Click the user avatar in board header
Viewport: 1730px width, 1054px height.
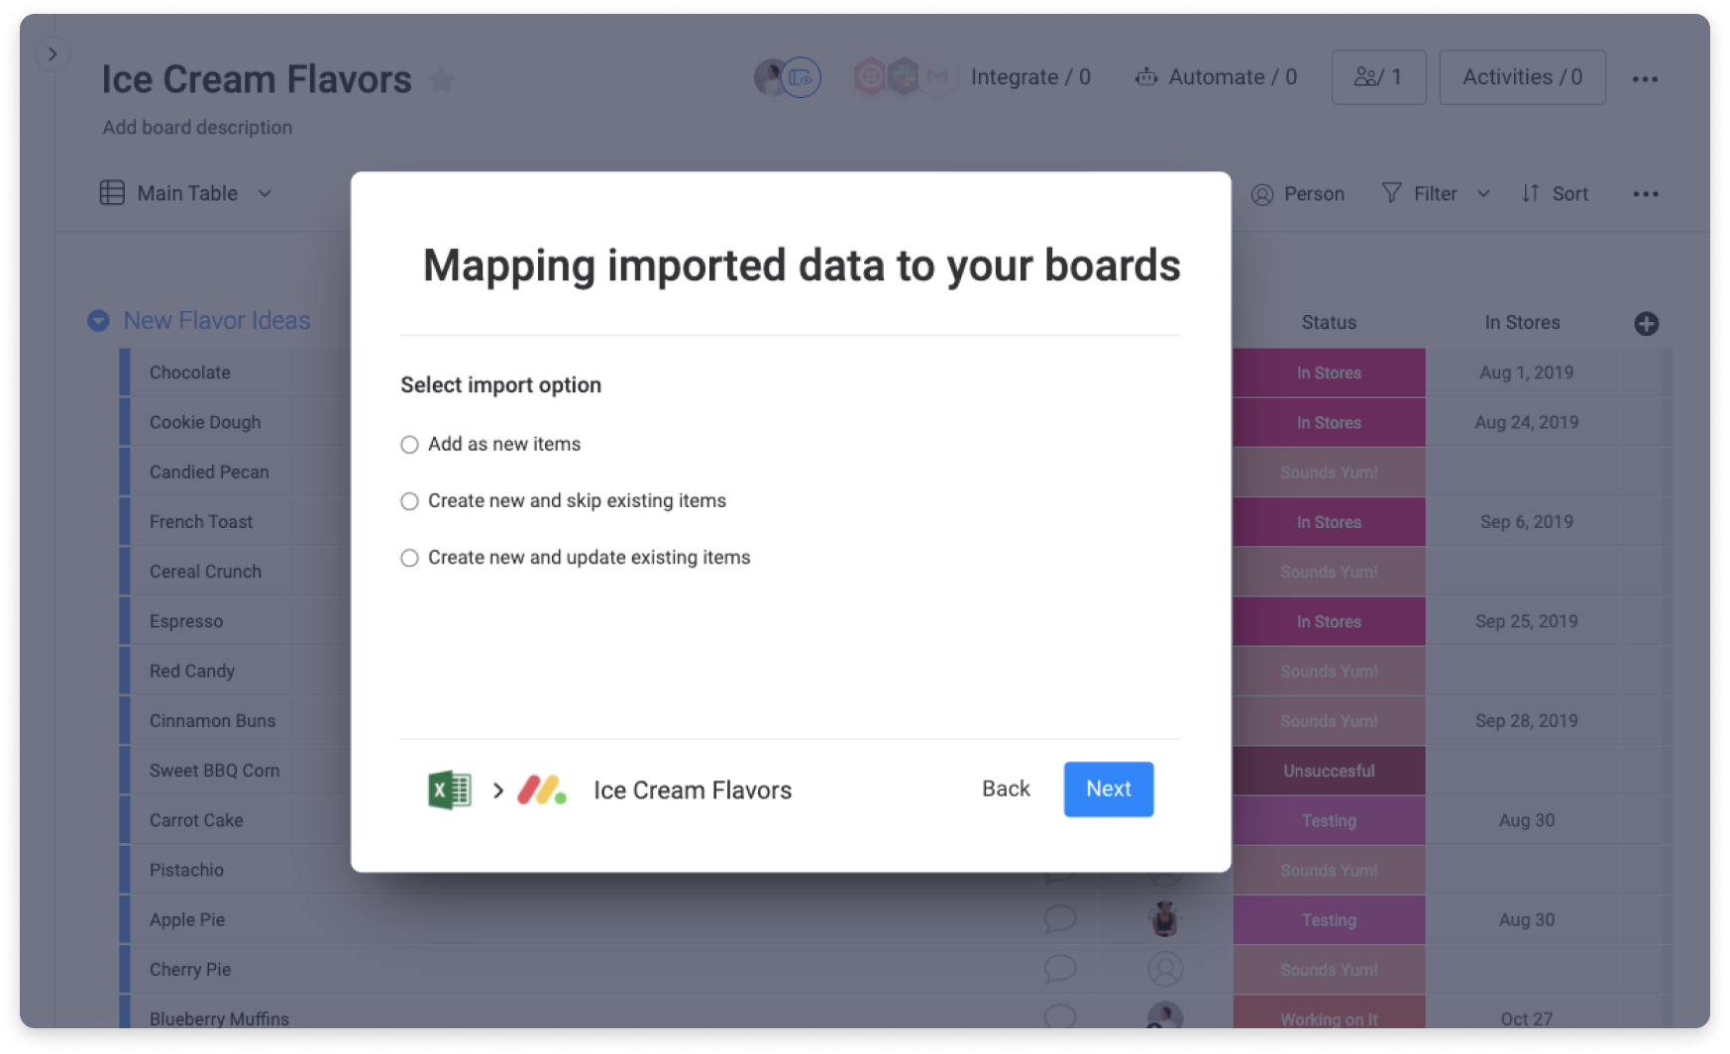769,77
